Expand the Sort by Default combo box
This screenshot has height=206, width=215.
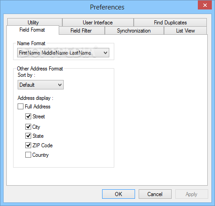click(x=41, y=85)
